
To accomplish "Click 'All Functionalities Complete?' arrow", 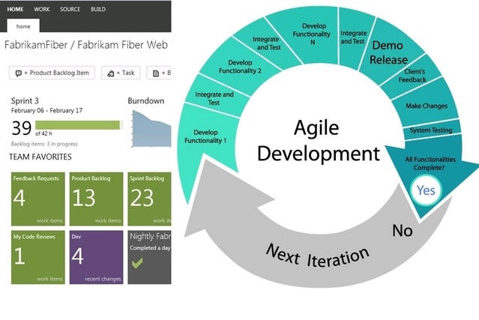I will click(430, 163).
